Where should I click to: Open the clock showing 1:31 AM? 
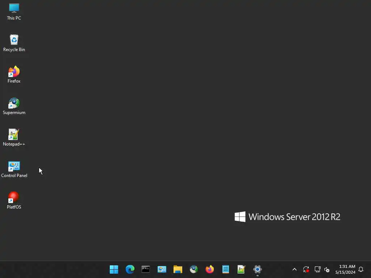point(345,269)
